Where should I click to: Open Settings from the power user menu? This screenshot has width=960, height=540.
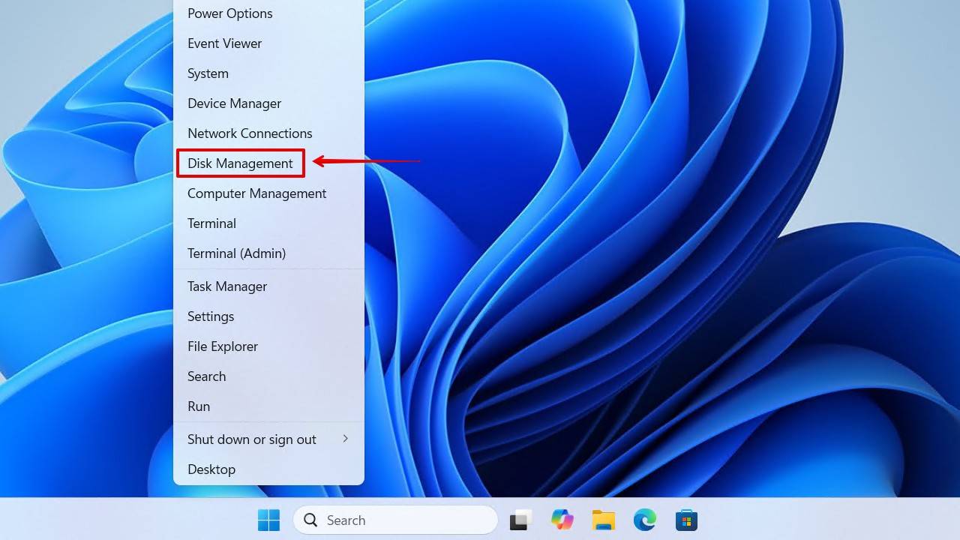pyautogui.click(x=211, y=316)
